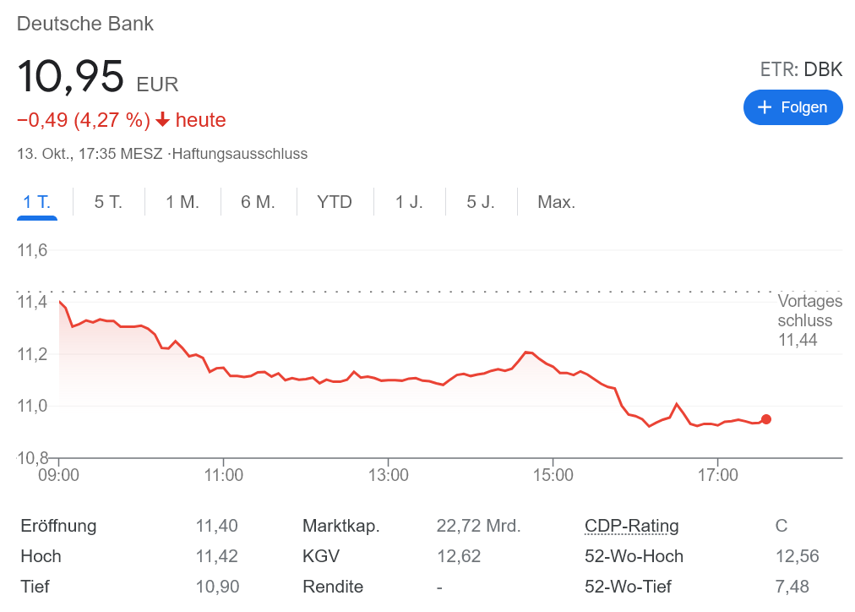Click the ETR: DBK ticker label

pyautogui.click(x=801, y=69)
